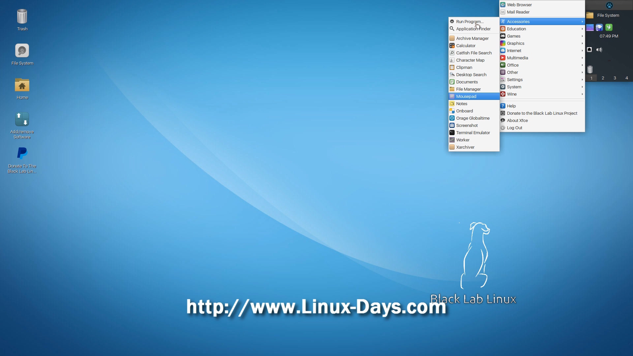Open Orage Globaltime

474,118
